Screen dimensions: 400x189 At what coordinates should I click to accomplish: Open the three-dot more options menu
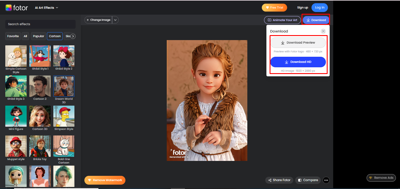(x=326, y=180)
